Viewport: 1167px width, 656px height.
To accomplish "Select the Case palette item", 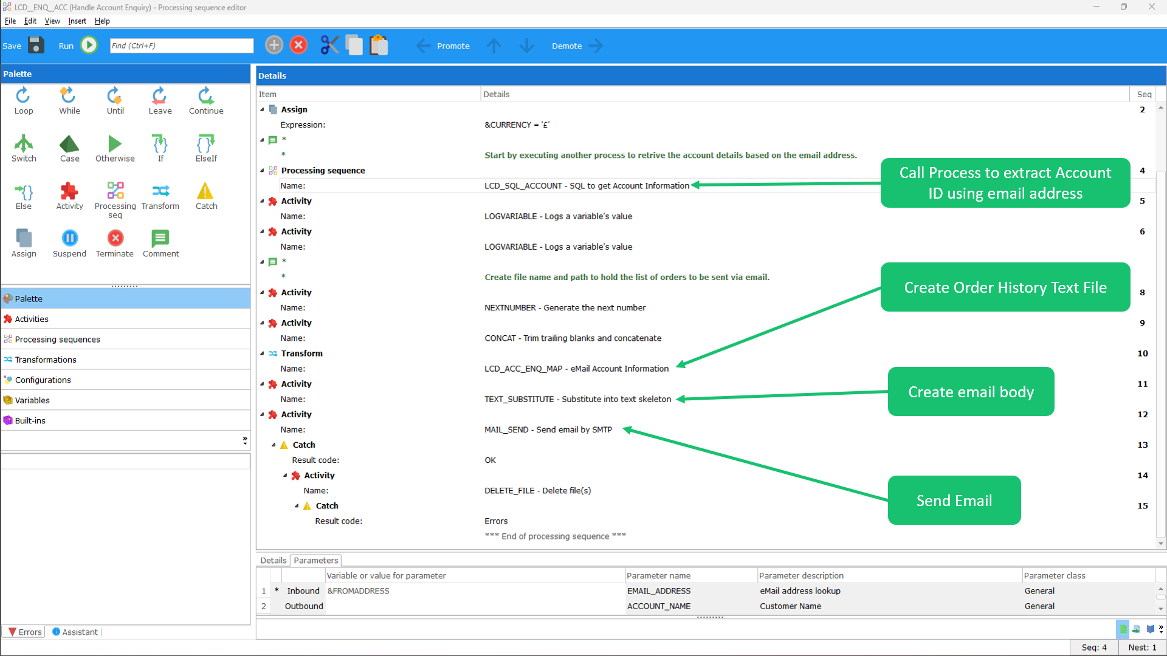I will pos(69,149).
